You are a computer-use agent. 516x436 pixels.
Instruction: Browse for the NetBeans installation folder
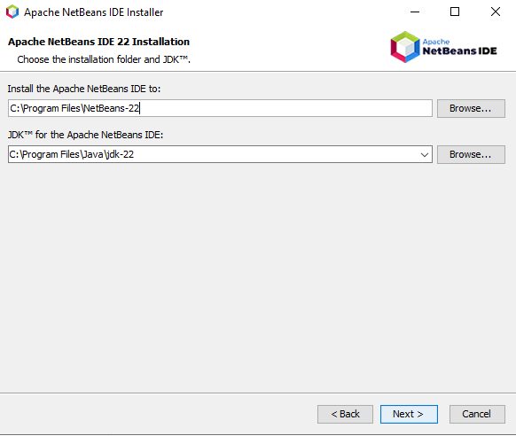(x=471, y=108)
